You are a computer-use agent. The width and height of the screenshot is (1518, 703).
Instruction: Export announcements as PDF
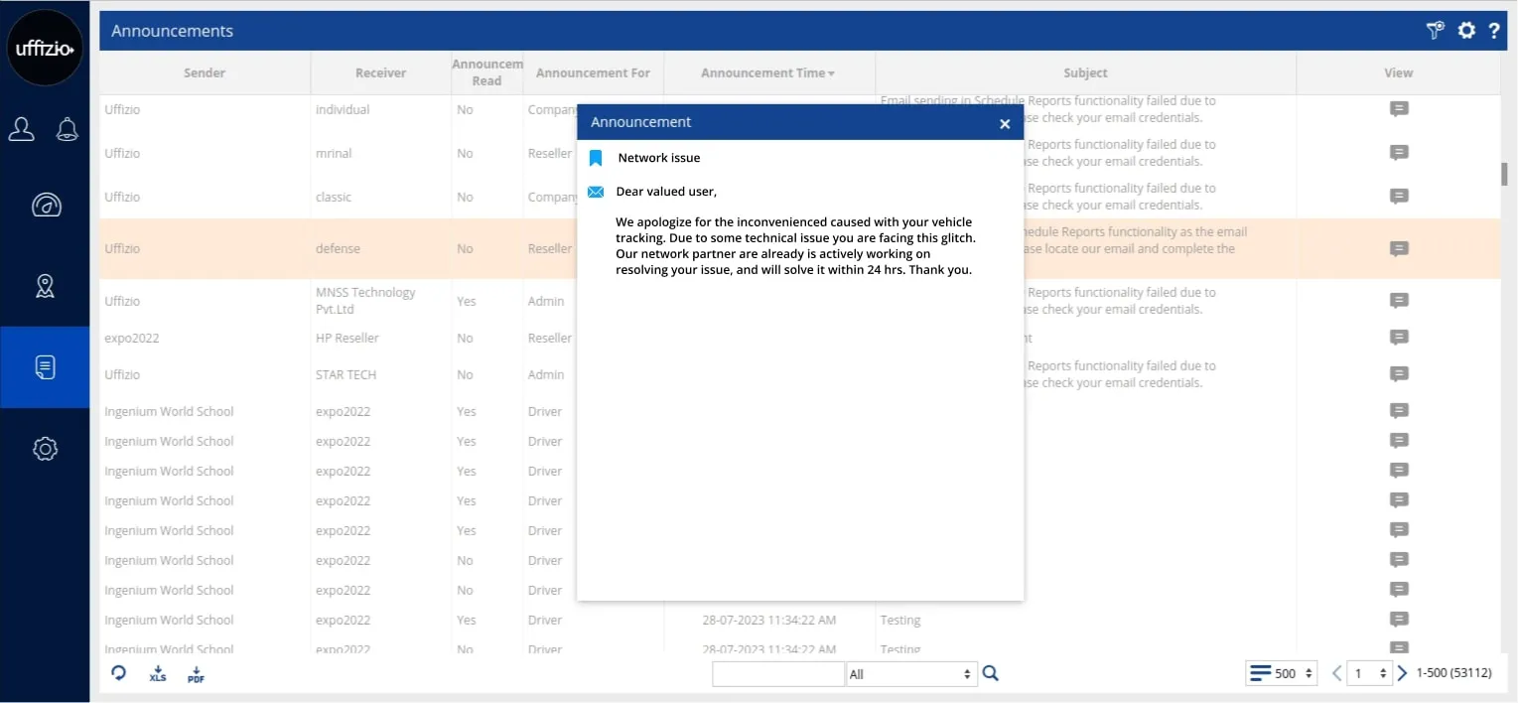(x=196, y=674)
